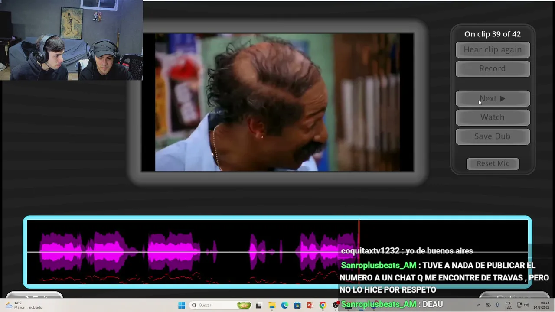The width and height of the screenshot is (555, 312).
Task: Launch Microsoft Edge from the taskbar
Action: tap(284, 305)
